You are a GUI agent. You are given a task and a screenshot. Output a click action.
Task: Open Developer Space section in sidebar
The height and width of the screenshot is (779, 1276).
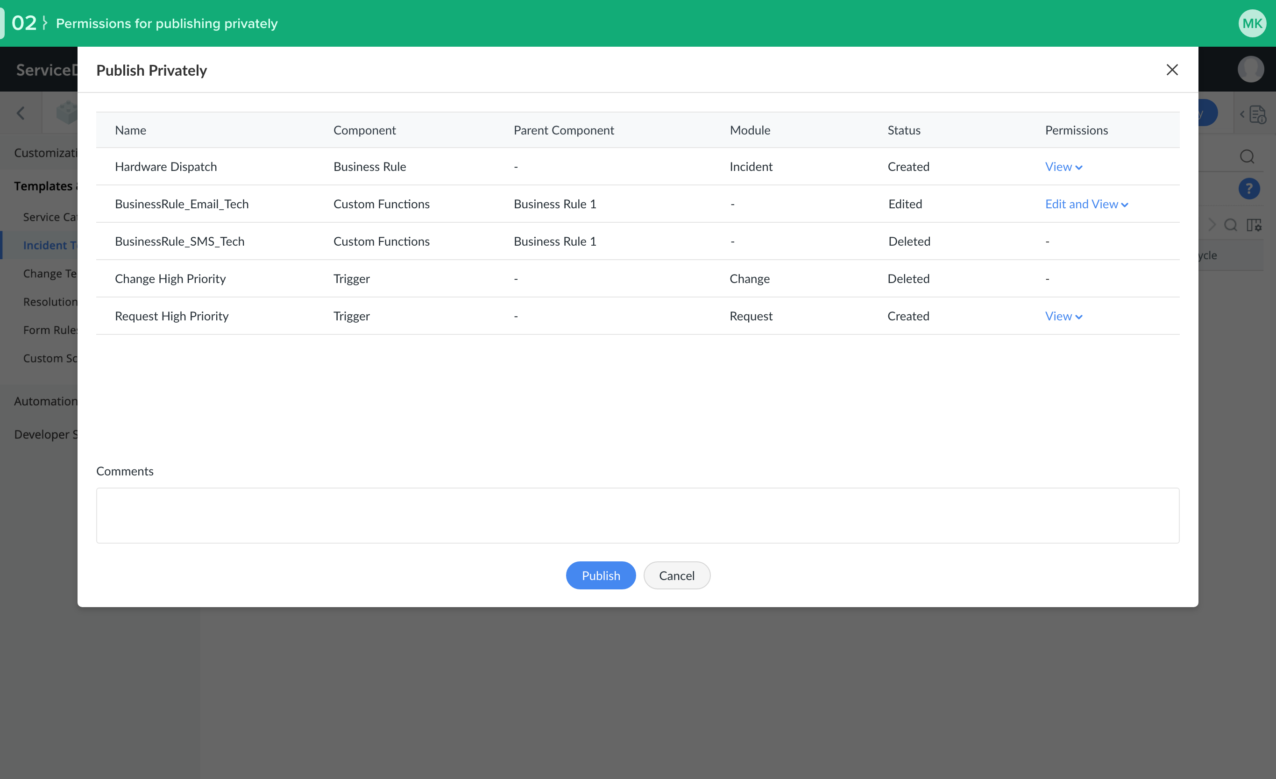46,434
